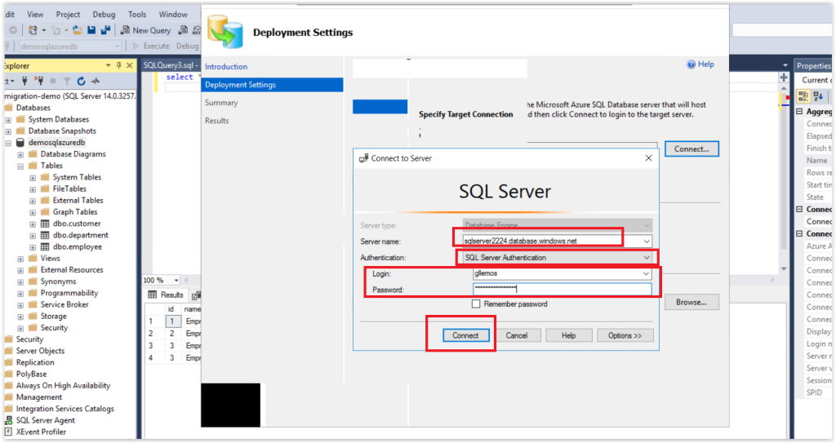
Task: Open the Window menu
Action: point(173,15)
